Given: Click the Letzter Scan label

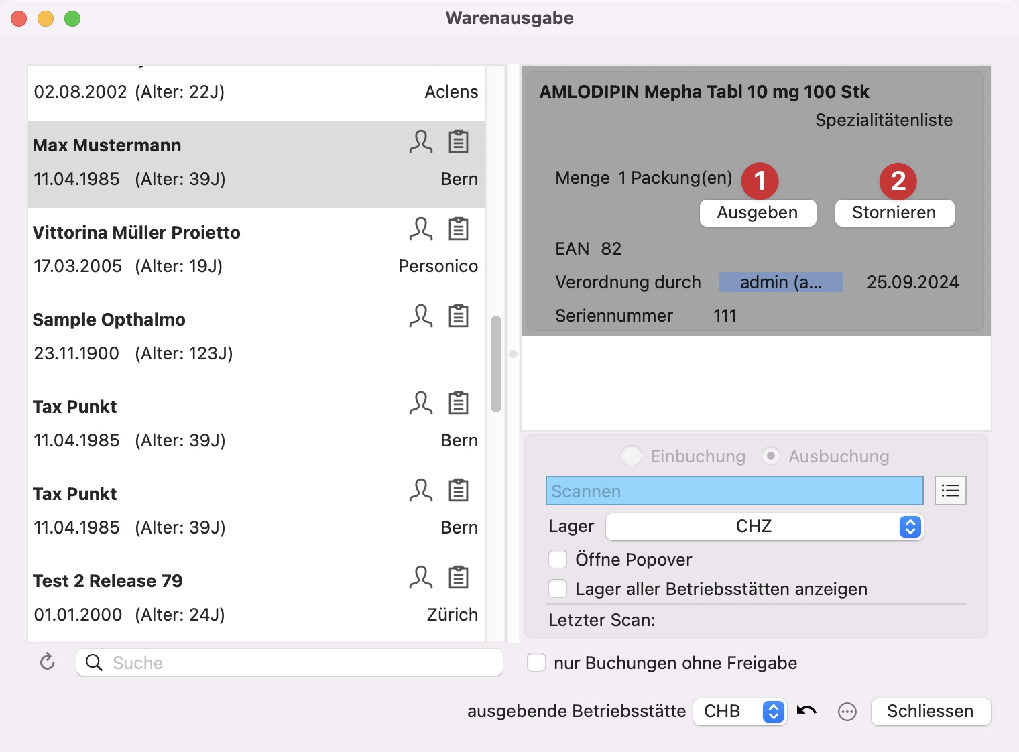Looking at the screenshot, I should pos(602,620).
